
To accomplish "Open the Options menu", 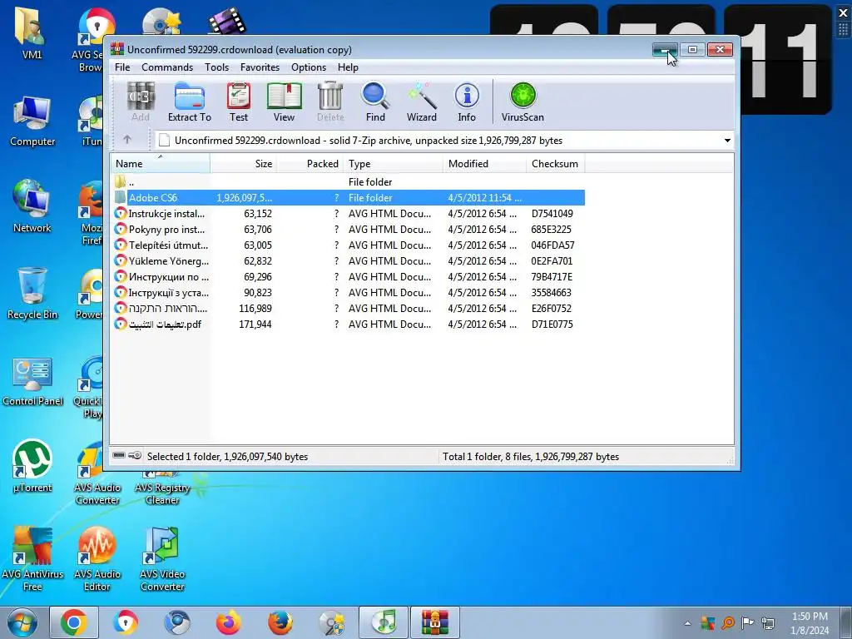I will (x=309, y=67).
